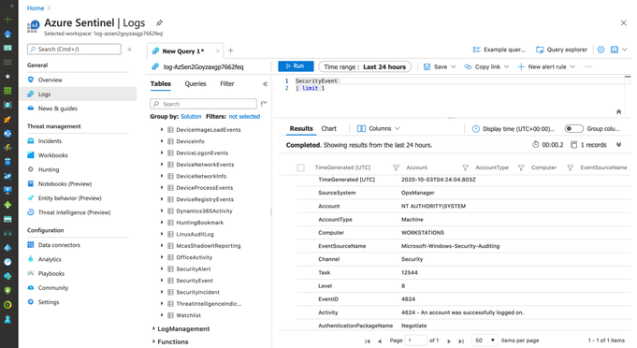This screenshot has width=637, height=348.
Task: Click the not selected filters link
Action: coord(244,117)
